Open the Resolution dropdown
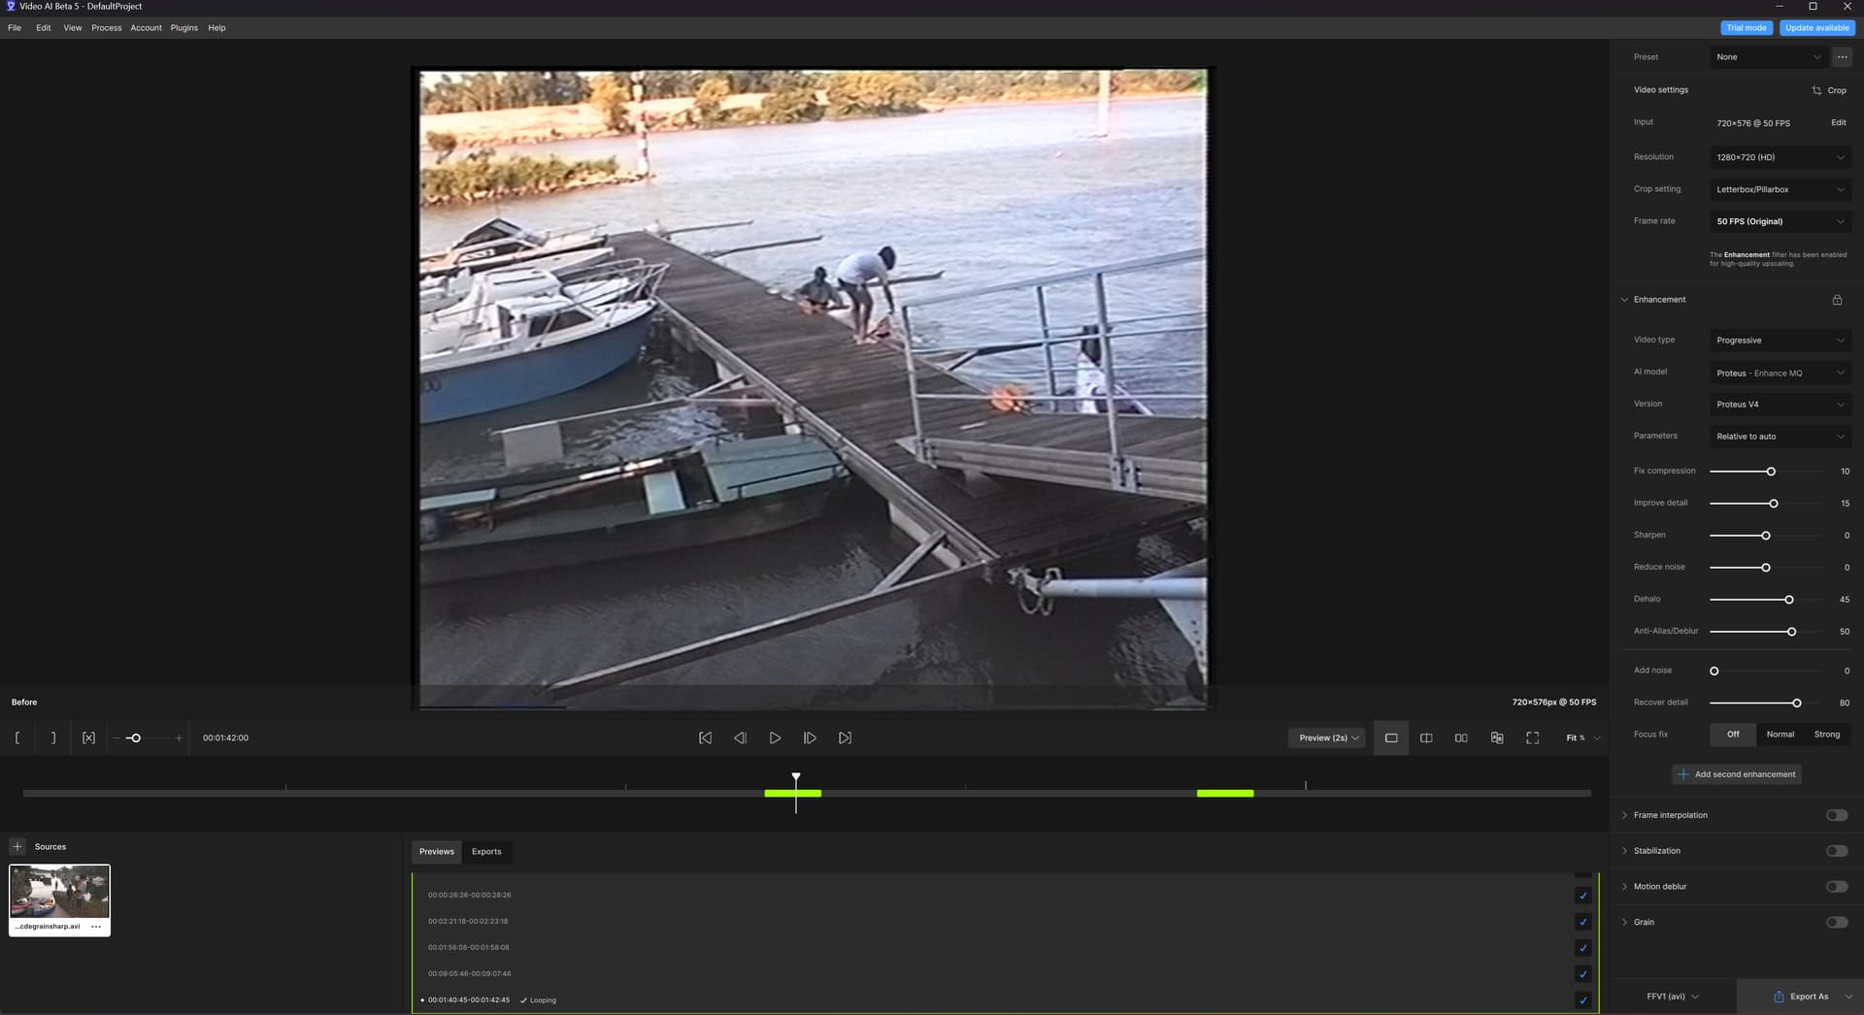Viewport: 1864px width, 1015px height. (x=1780, y=157)
